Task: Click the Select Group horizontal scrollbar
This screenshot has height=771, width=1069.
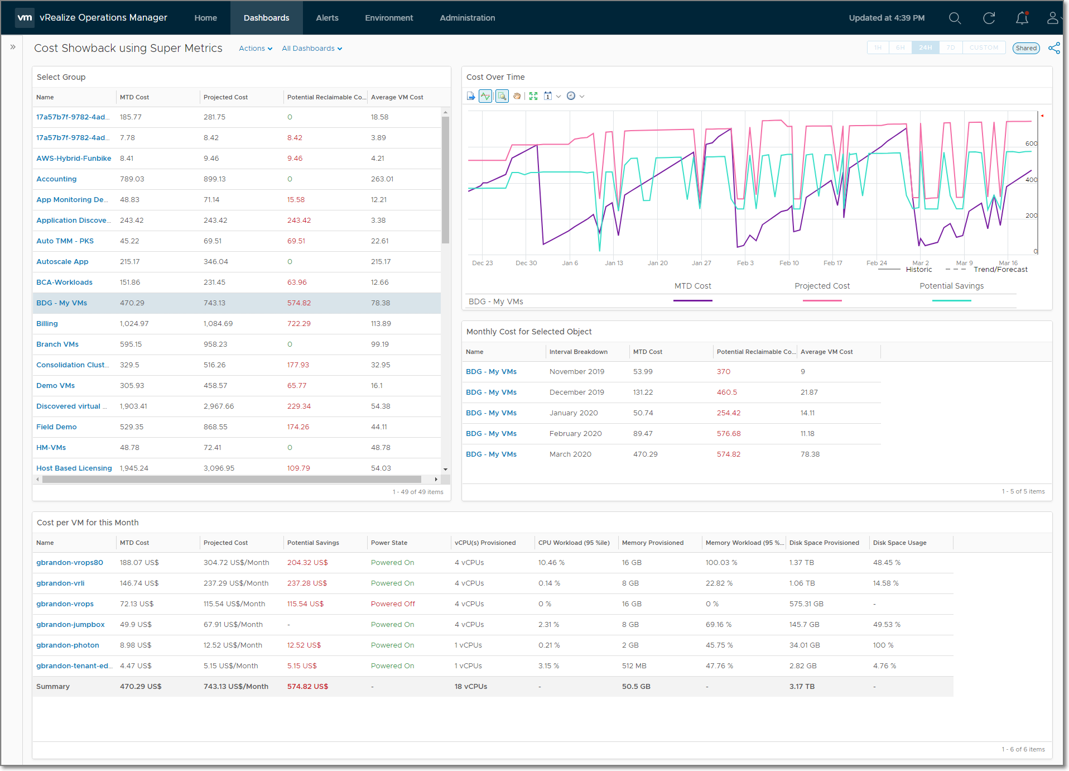Action: 232,480
